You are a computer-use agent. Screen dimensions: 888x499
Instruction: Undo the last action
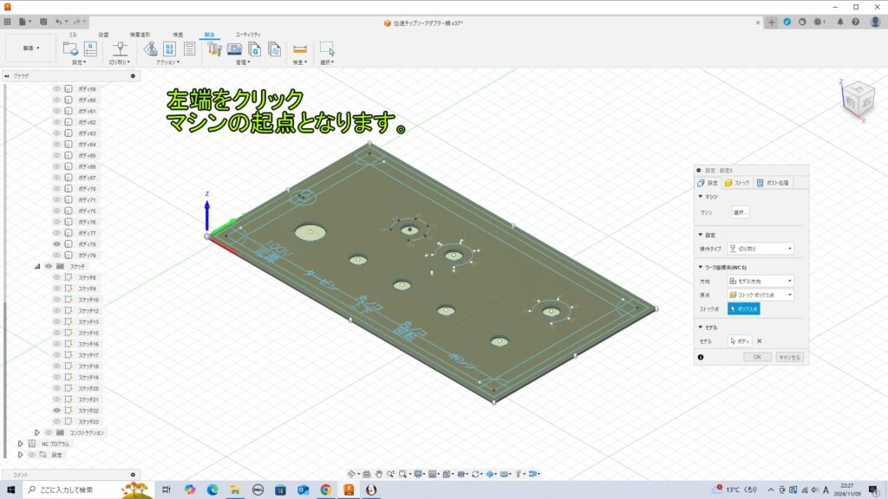[x=58, y=22]
